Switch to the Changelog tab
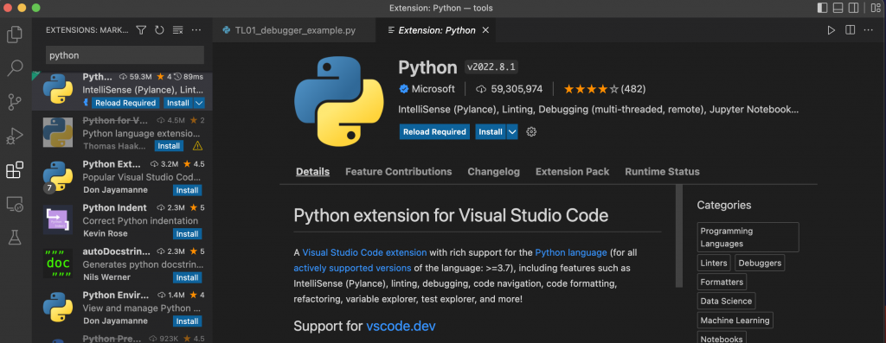886x343 pixels. coord(493,171)
